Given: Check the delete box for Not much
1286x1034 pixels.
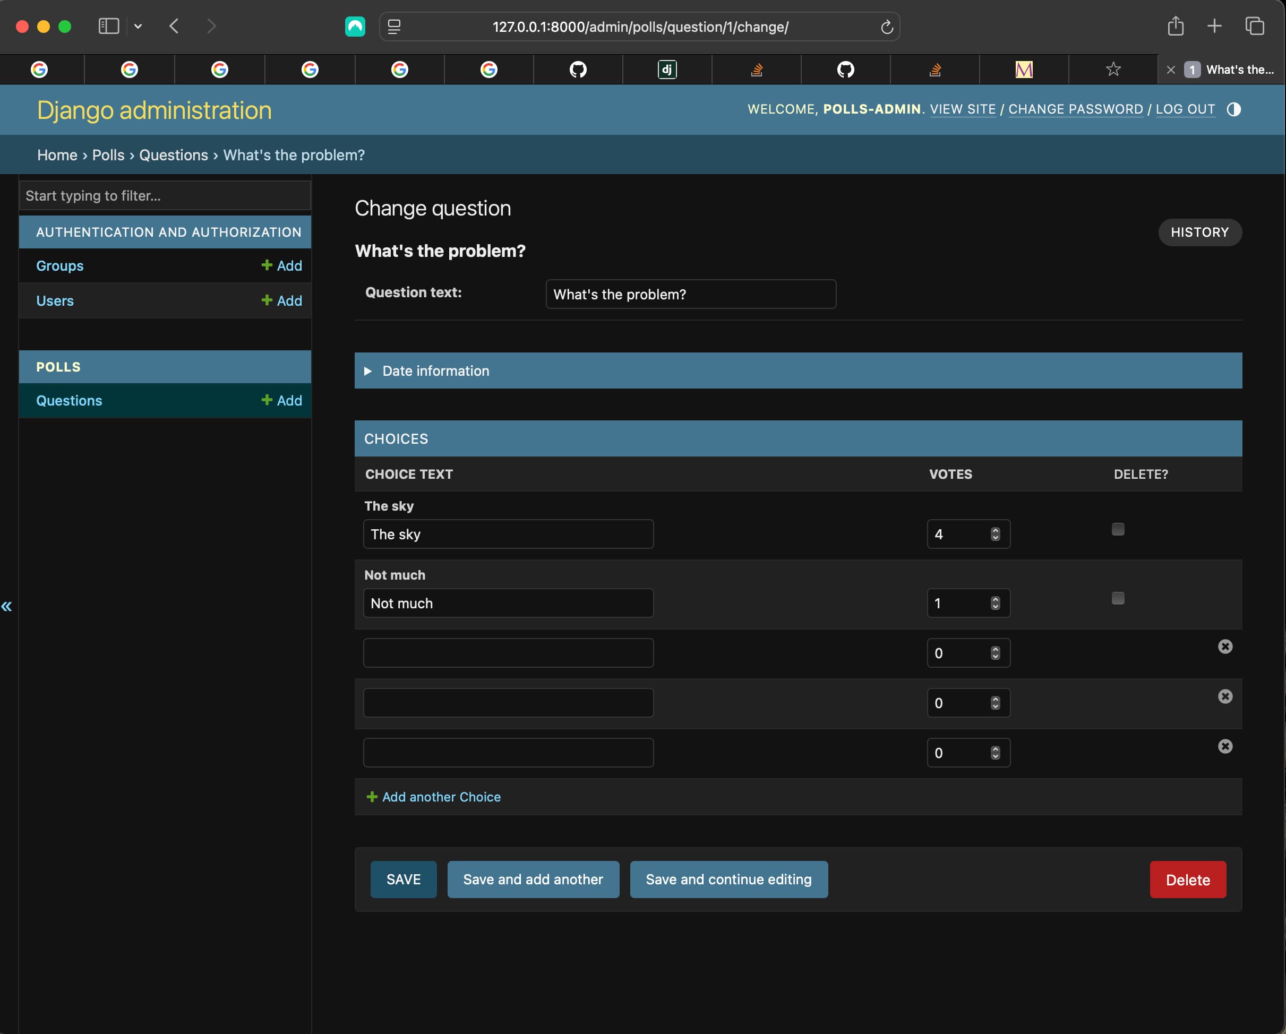Looking at the screenshot, I should pos(1118,598).
